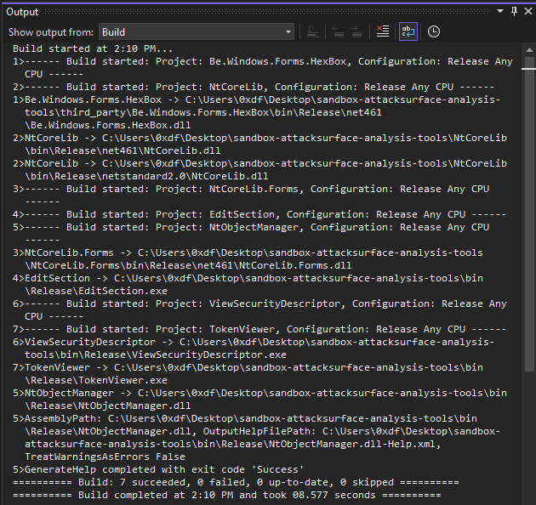The width and height of the screenshot is (536, 505).
Task: Toggle timestamps using the clock icon
Action: tap(434, 31)
